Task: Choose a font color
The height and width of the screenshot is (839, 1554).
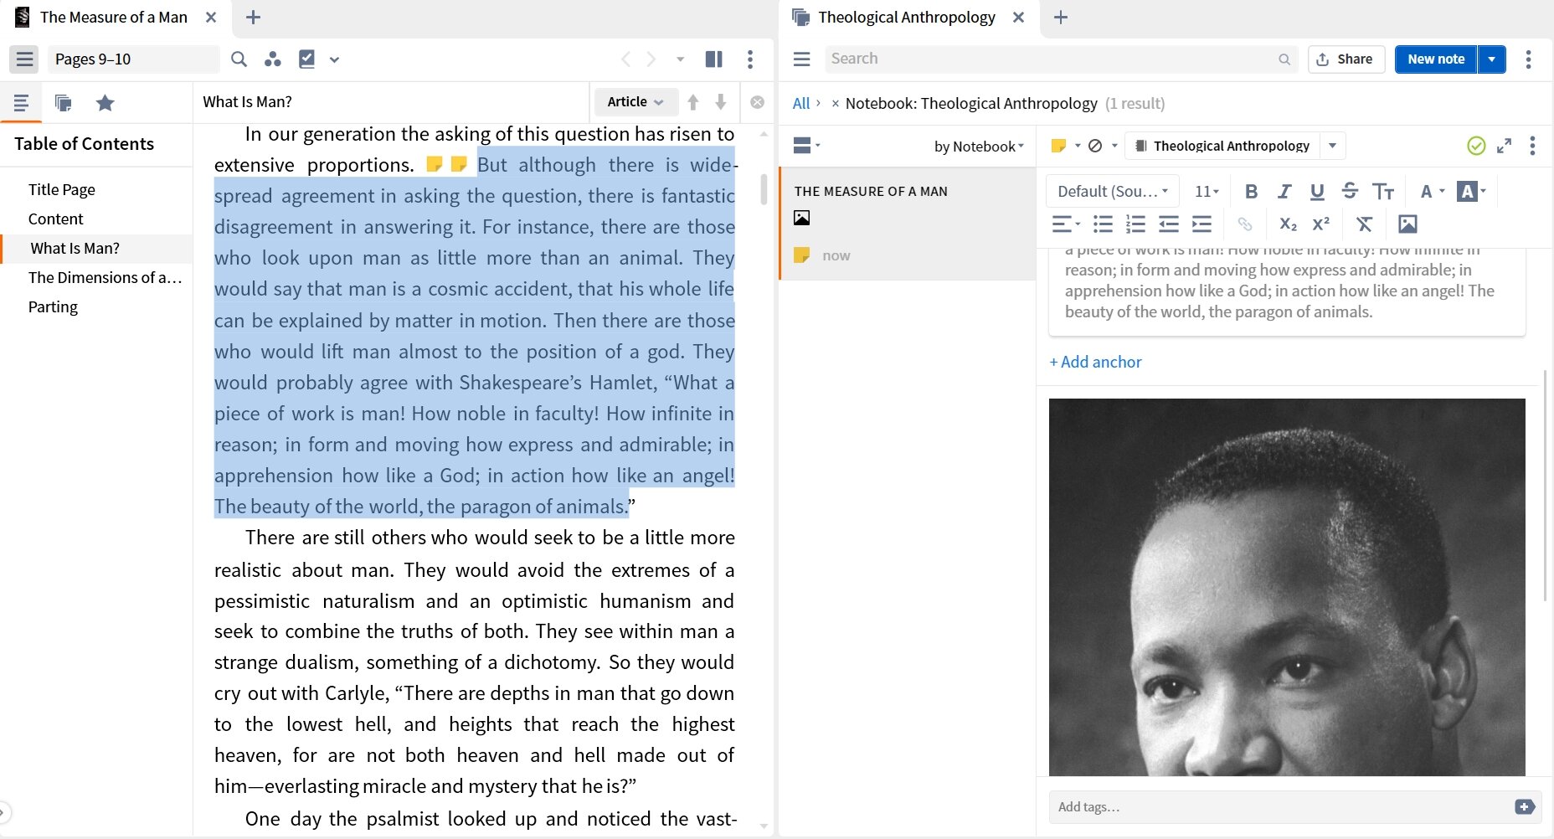Action: (1433, 191)
